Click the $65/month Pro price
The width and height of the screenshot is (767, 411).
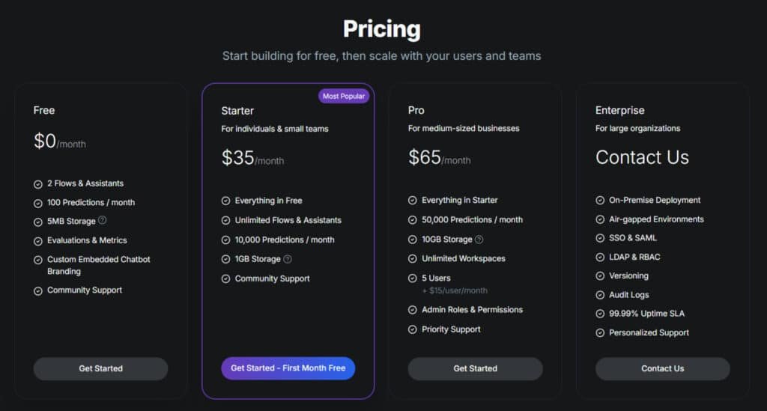click(439, 157)
